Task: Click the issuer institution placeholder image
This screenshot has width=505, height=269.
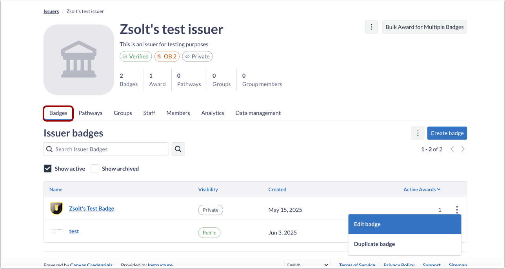Action: coord(79,60)
